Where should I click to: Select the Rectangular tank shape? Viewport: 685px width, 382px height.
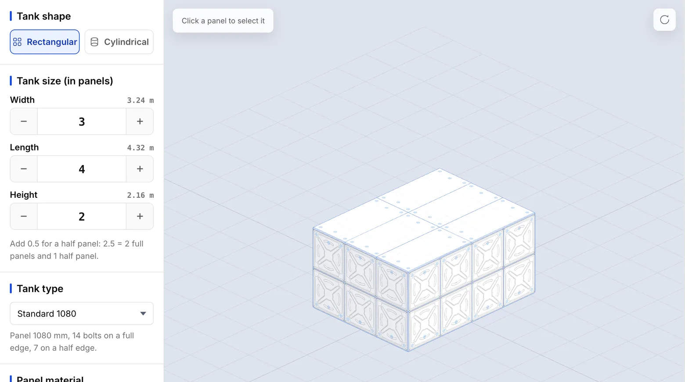(45, 42)
